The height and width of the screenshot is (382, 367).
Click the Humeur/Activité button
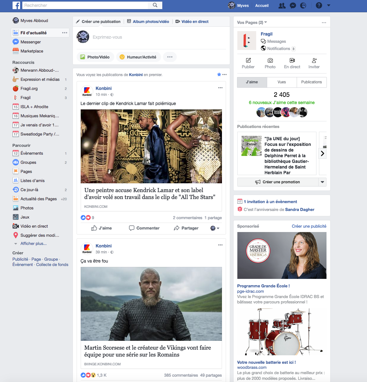pyautogui.click(x=138, y=57)
